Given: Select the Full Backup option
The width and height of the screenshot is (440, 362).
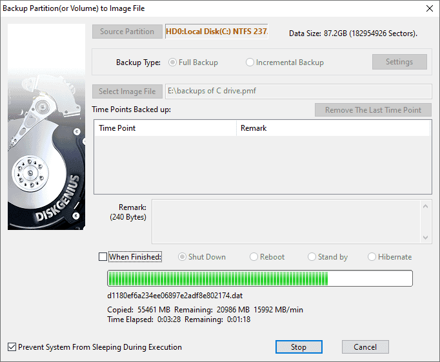Looking at the screenshot, I should click(172, 62).
